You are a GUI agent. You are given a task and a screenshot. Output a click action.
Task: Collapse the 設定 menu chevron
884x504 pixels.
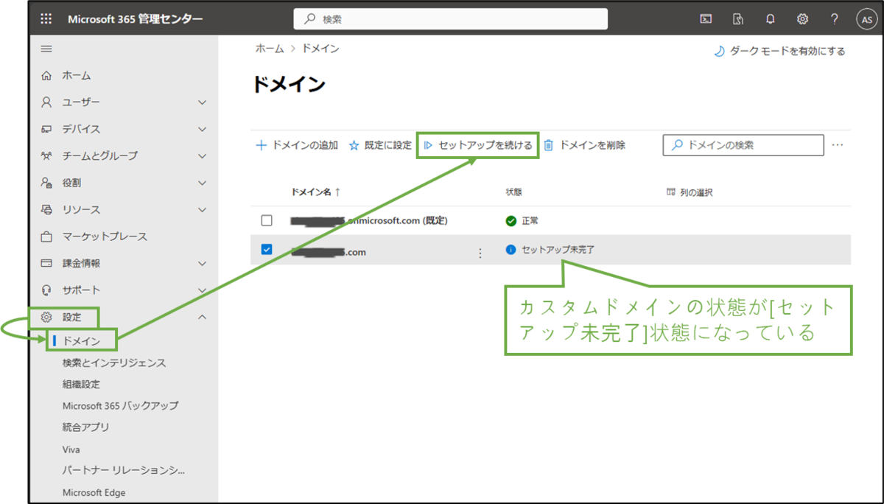click(x=203, y=318)
